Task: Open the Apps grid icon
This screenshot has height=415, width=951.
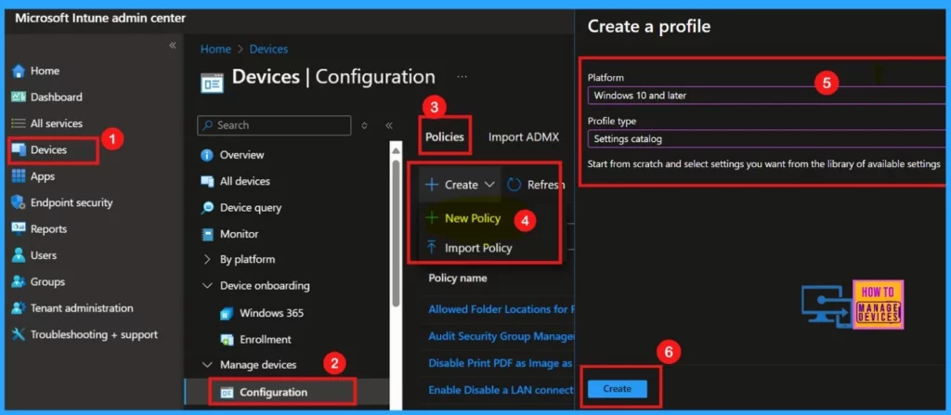Action: (19, 176)
